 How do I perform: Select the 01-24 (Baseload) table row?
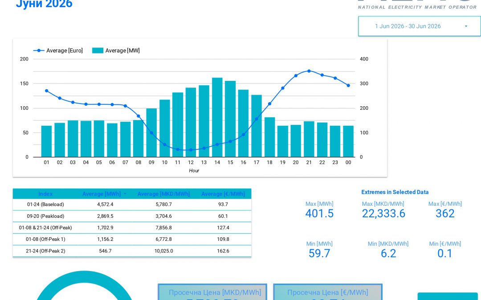tap(132, 204)
